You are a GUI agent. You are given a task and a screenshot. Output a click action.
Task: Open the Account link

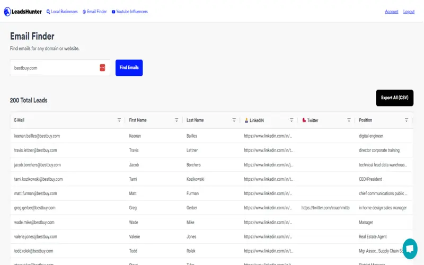392,12
